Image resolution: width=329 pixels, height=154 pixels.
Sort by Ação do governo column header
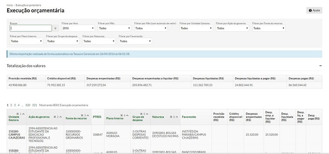(39, 117)
